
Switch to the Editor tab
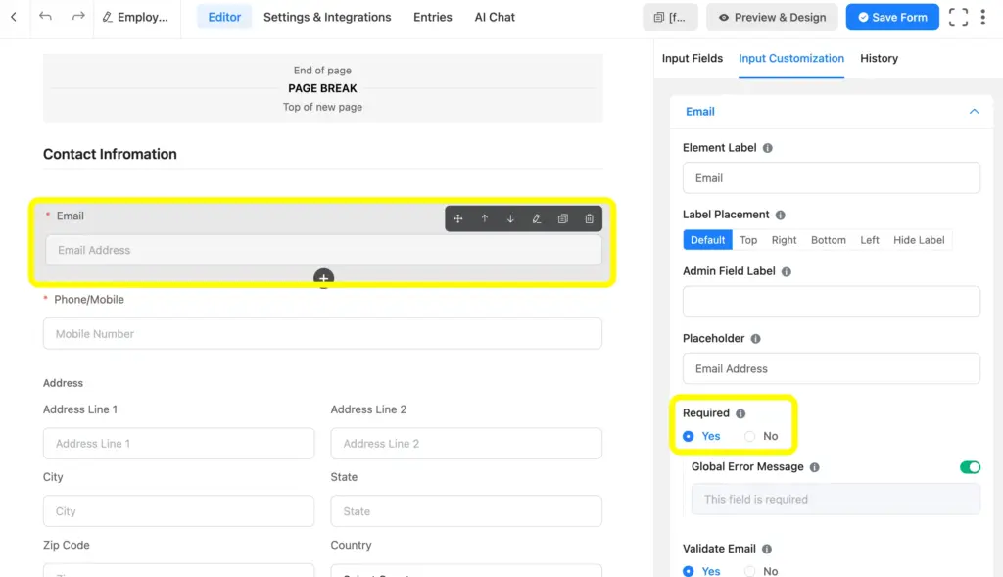click(224, 18)
